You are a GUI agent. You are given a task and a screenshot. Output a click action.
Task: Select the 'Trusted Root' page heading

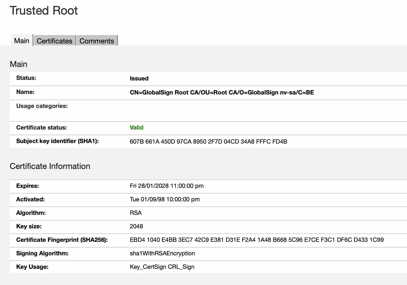pos(44,11)
